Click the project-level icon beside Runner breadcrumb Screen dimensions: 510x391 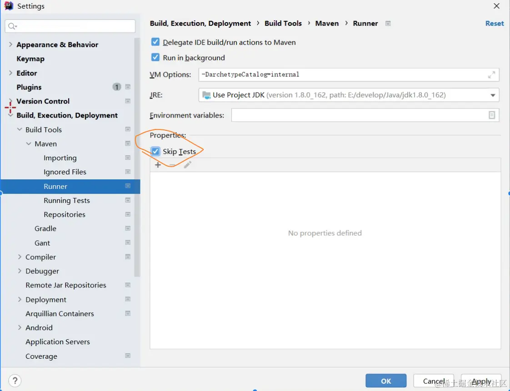point(388,24)
